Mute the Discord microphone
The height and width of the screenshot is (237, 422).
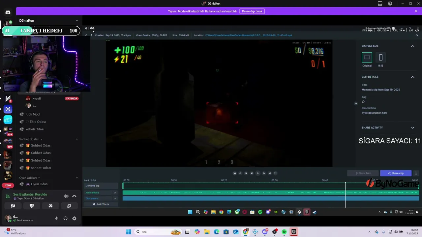click(x=57, y=218)
